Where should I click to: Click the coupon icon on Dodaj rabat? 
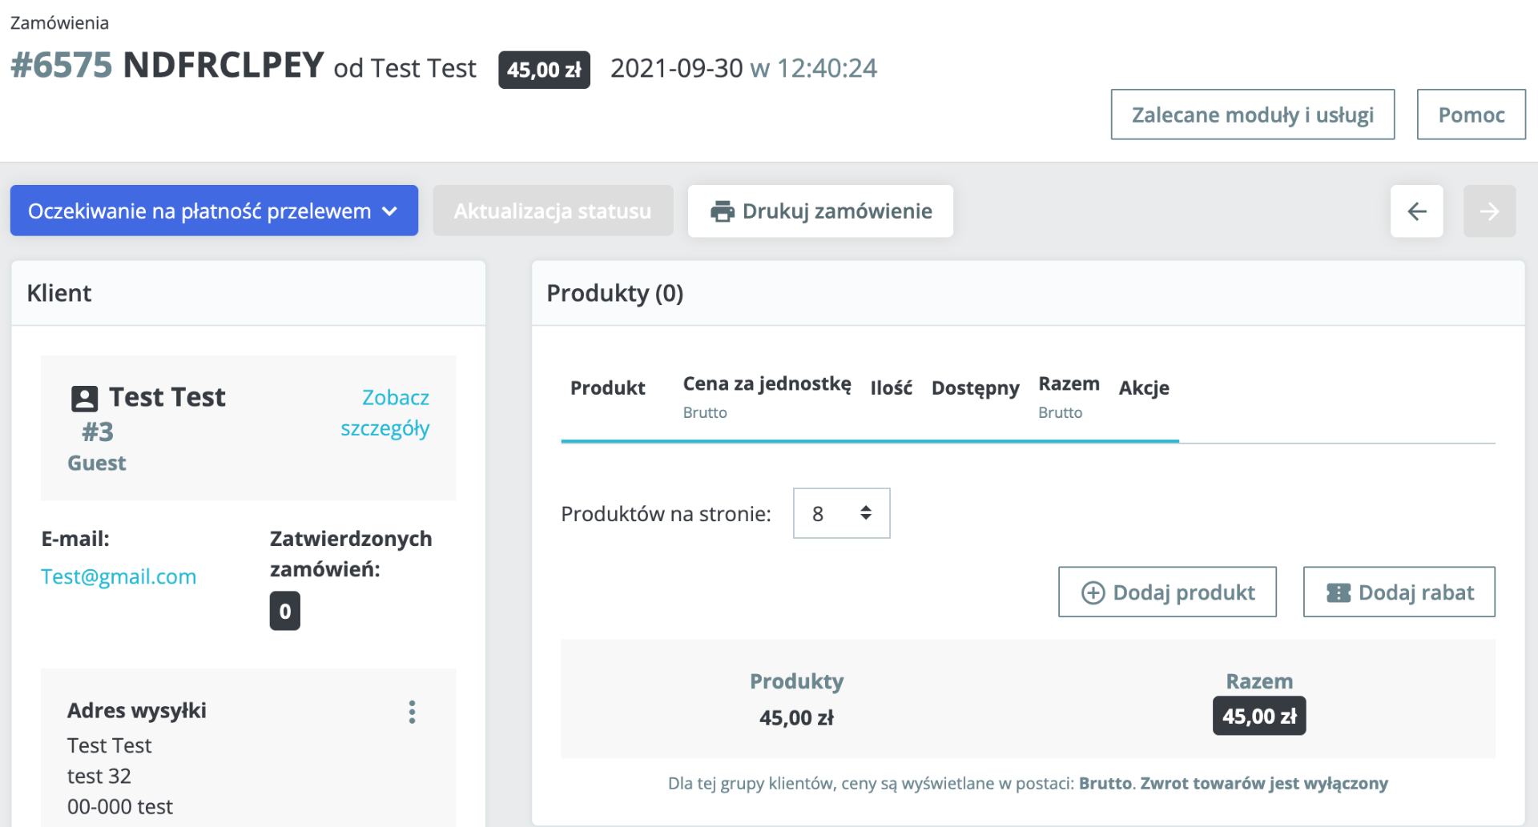tap(1338, 592)
